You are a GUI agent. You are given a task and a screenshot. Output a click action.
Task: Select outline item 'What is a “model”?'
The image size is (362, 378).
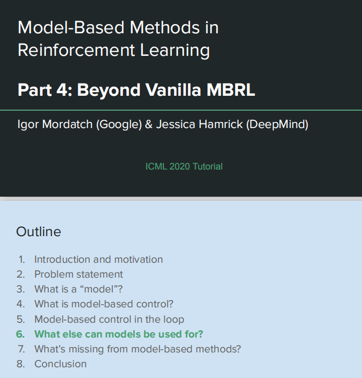coord(78,289)
